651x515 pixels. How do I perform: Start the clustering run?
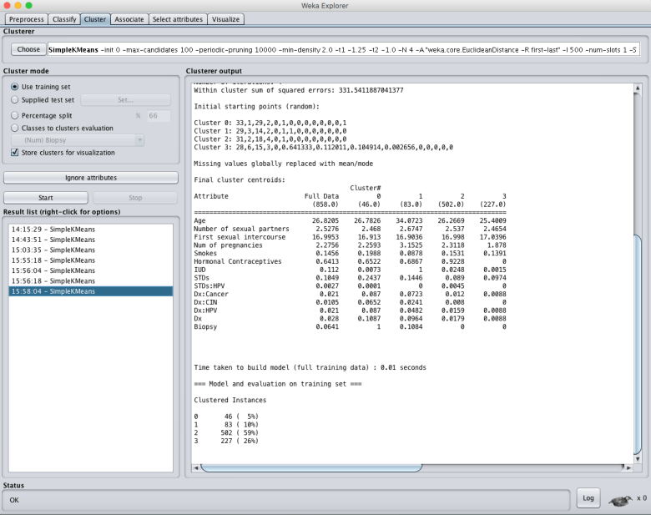46,198
